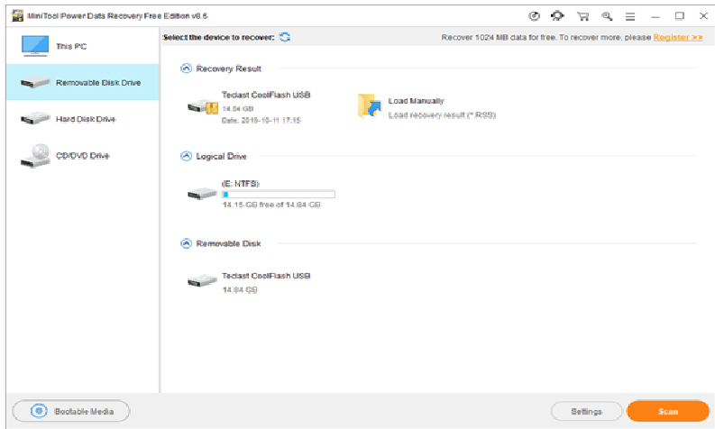Click the E: drive free space bar

coord(279,195)
